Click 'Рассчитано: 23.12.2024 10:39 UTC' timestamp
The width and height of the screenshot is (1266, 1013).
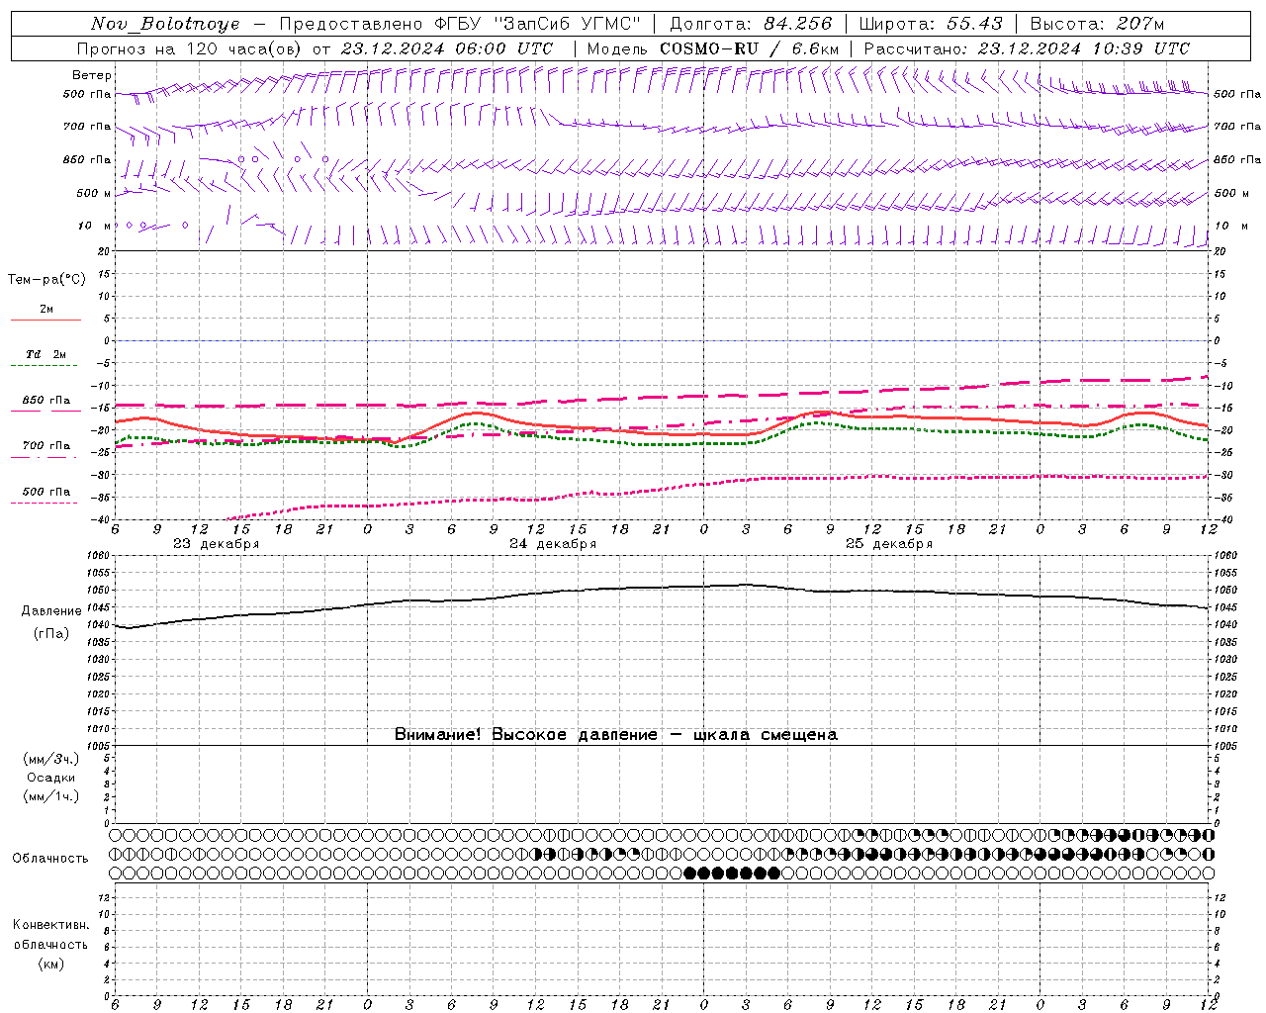click(x=1027, y=48)
